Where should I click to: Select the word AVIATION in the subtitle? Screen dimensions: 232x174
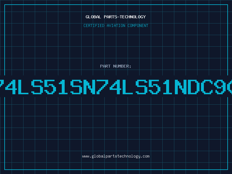116,26
